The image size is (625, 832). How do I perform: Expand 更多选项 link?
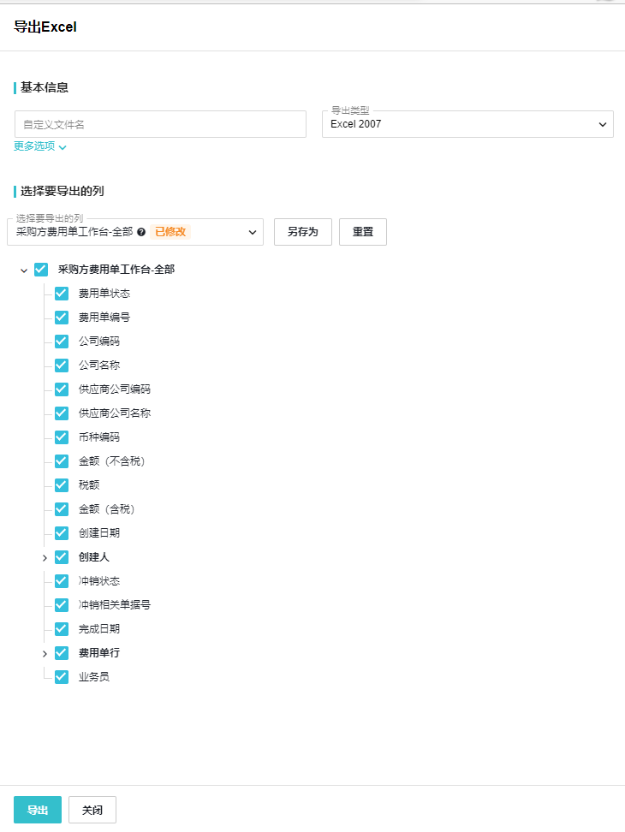point(40,146)
